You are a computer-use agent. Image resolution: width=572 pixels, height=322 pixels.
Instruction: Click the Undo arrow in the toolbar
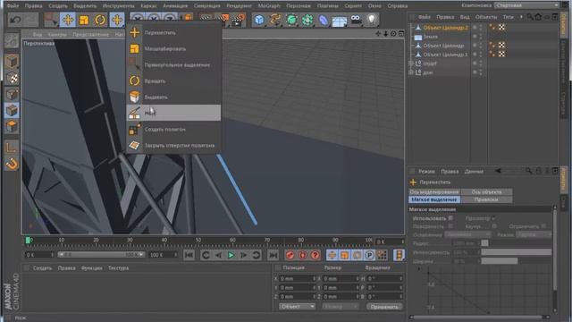(x=15, y=20)
